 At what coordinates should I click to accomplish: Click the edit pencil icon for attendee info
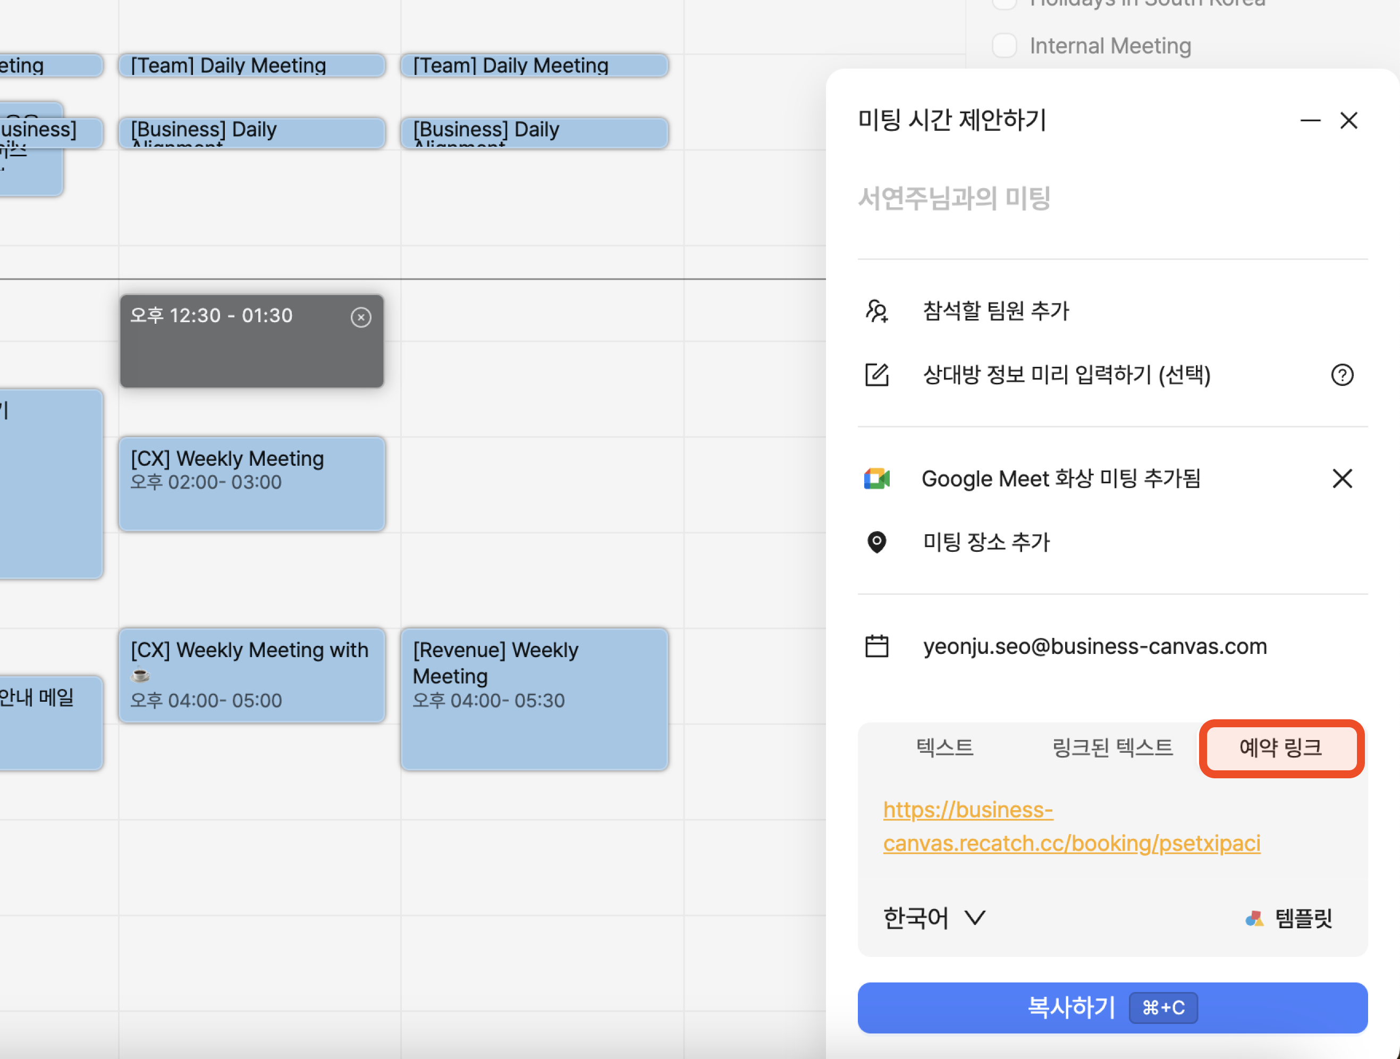(876, 375)
